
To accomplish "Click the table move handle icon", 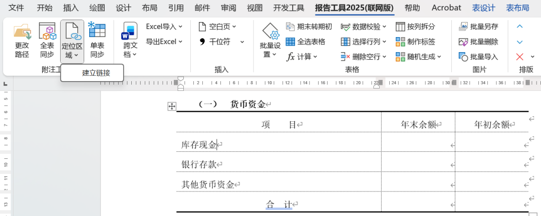I will tap(172, 106).
